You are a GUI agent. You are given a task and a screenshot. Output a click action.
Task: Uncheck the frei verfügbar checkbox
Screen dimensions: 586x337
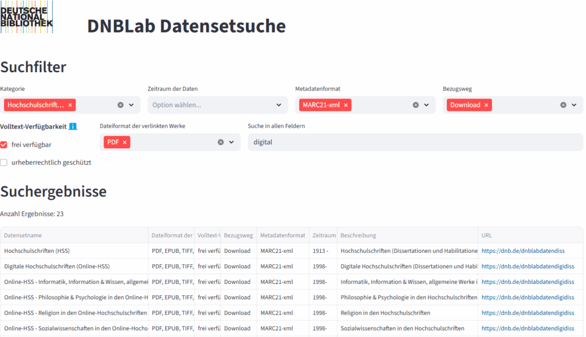pos(4,145)
